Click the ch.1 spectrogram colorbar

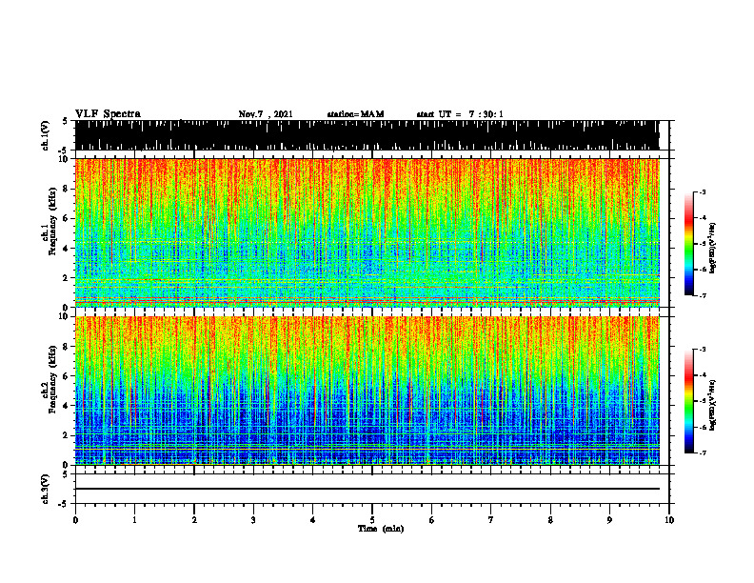coord(688,244)
